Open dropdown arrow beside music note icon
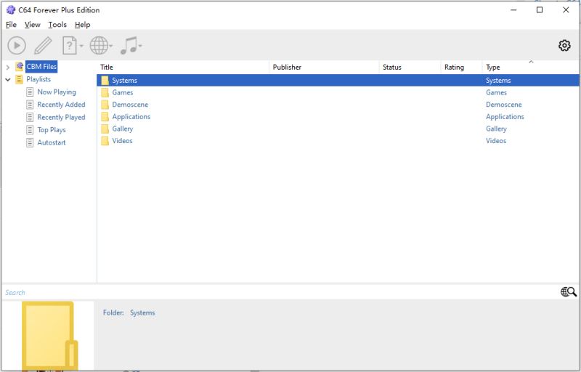This screenshot has width=581, height=372. click(x=140, y=46)
